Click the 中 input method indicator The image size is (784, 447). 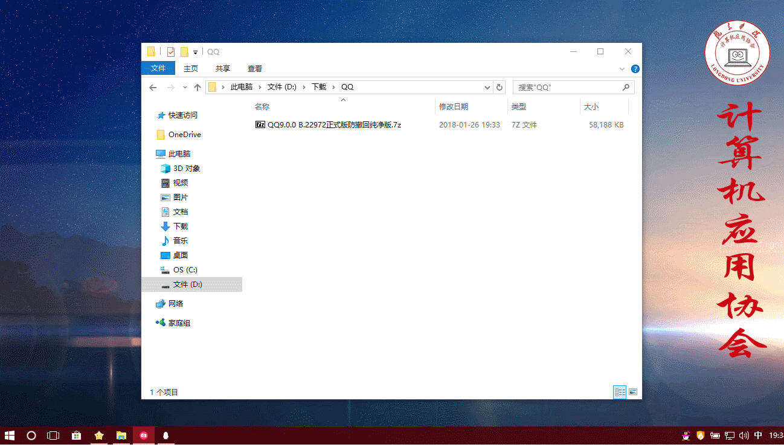[758, 436]
